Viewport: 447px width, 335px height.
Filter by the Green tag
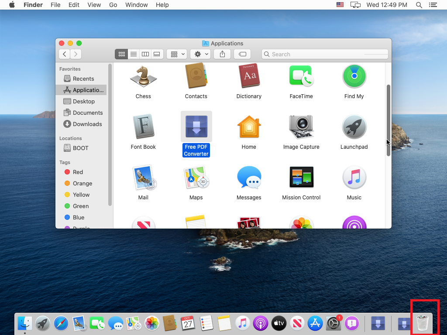[81, 206]
